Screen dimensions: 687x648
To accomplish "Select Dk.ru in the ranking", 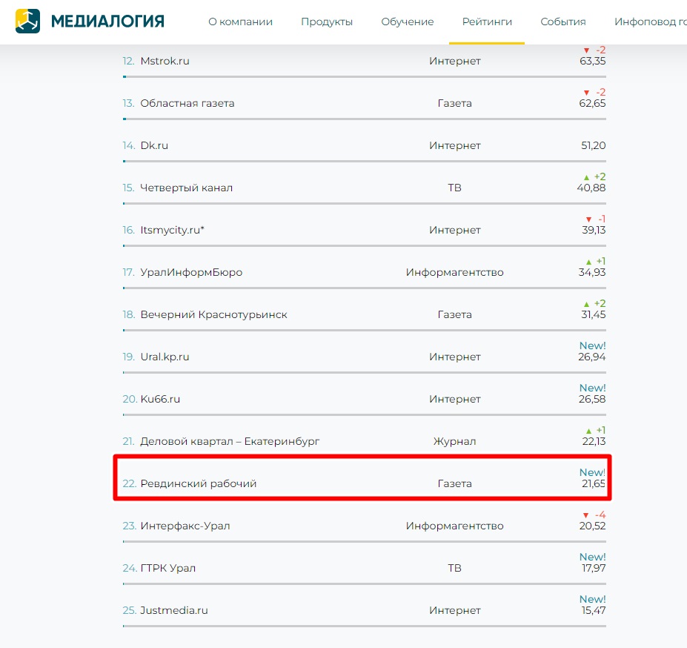I will (x=154, y=145).
